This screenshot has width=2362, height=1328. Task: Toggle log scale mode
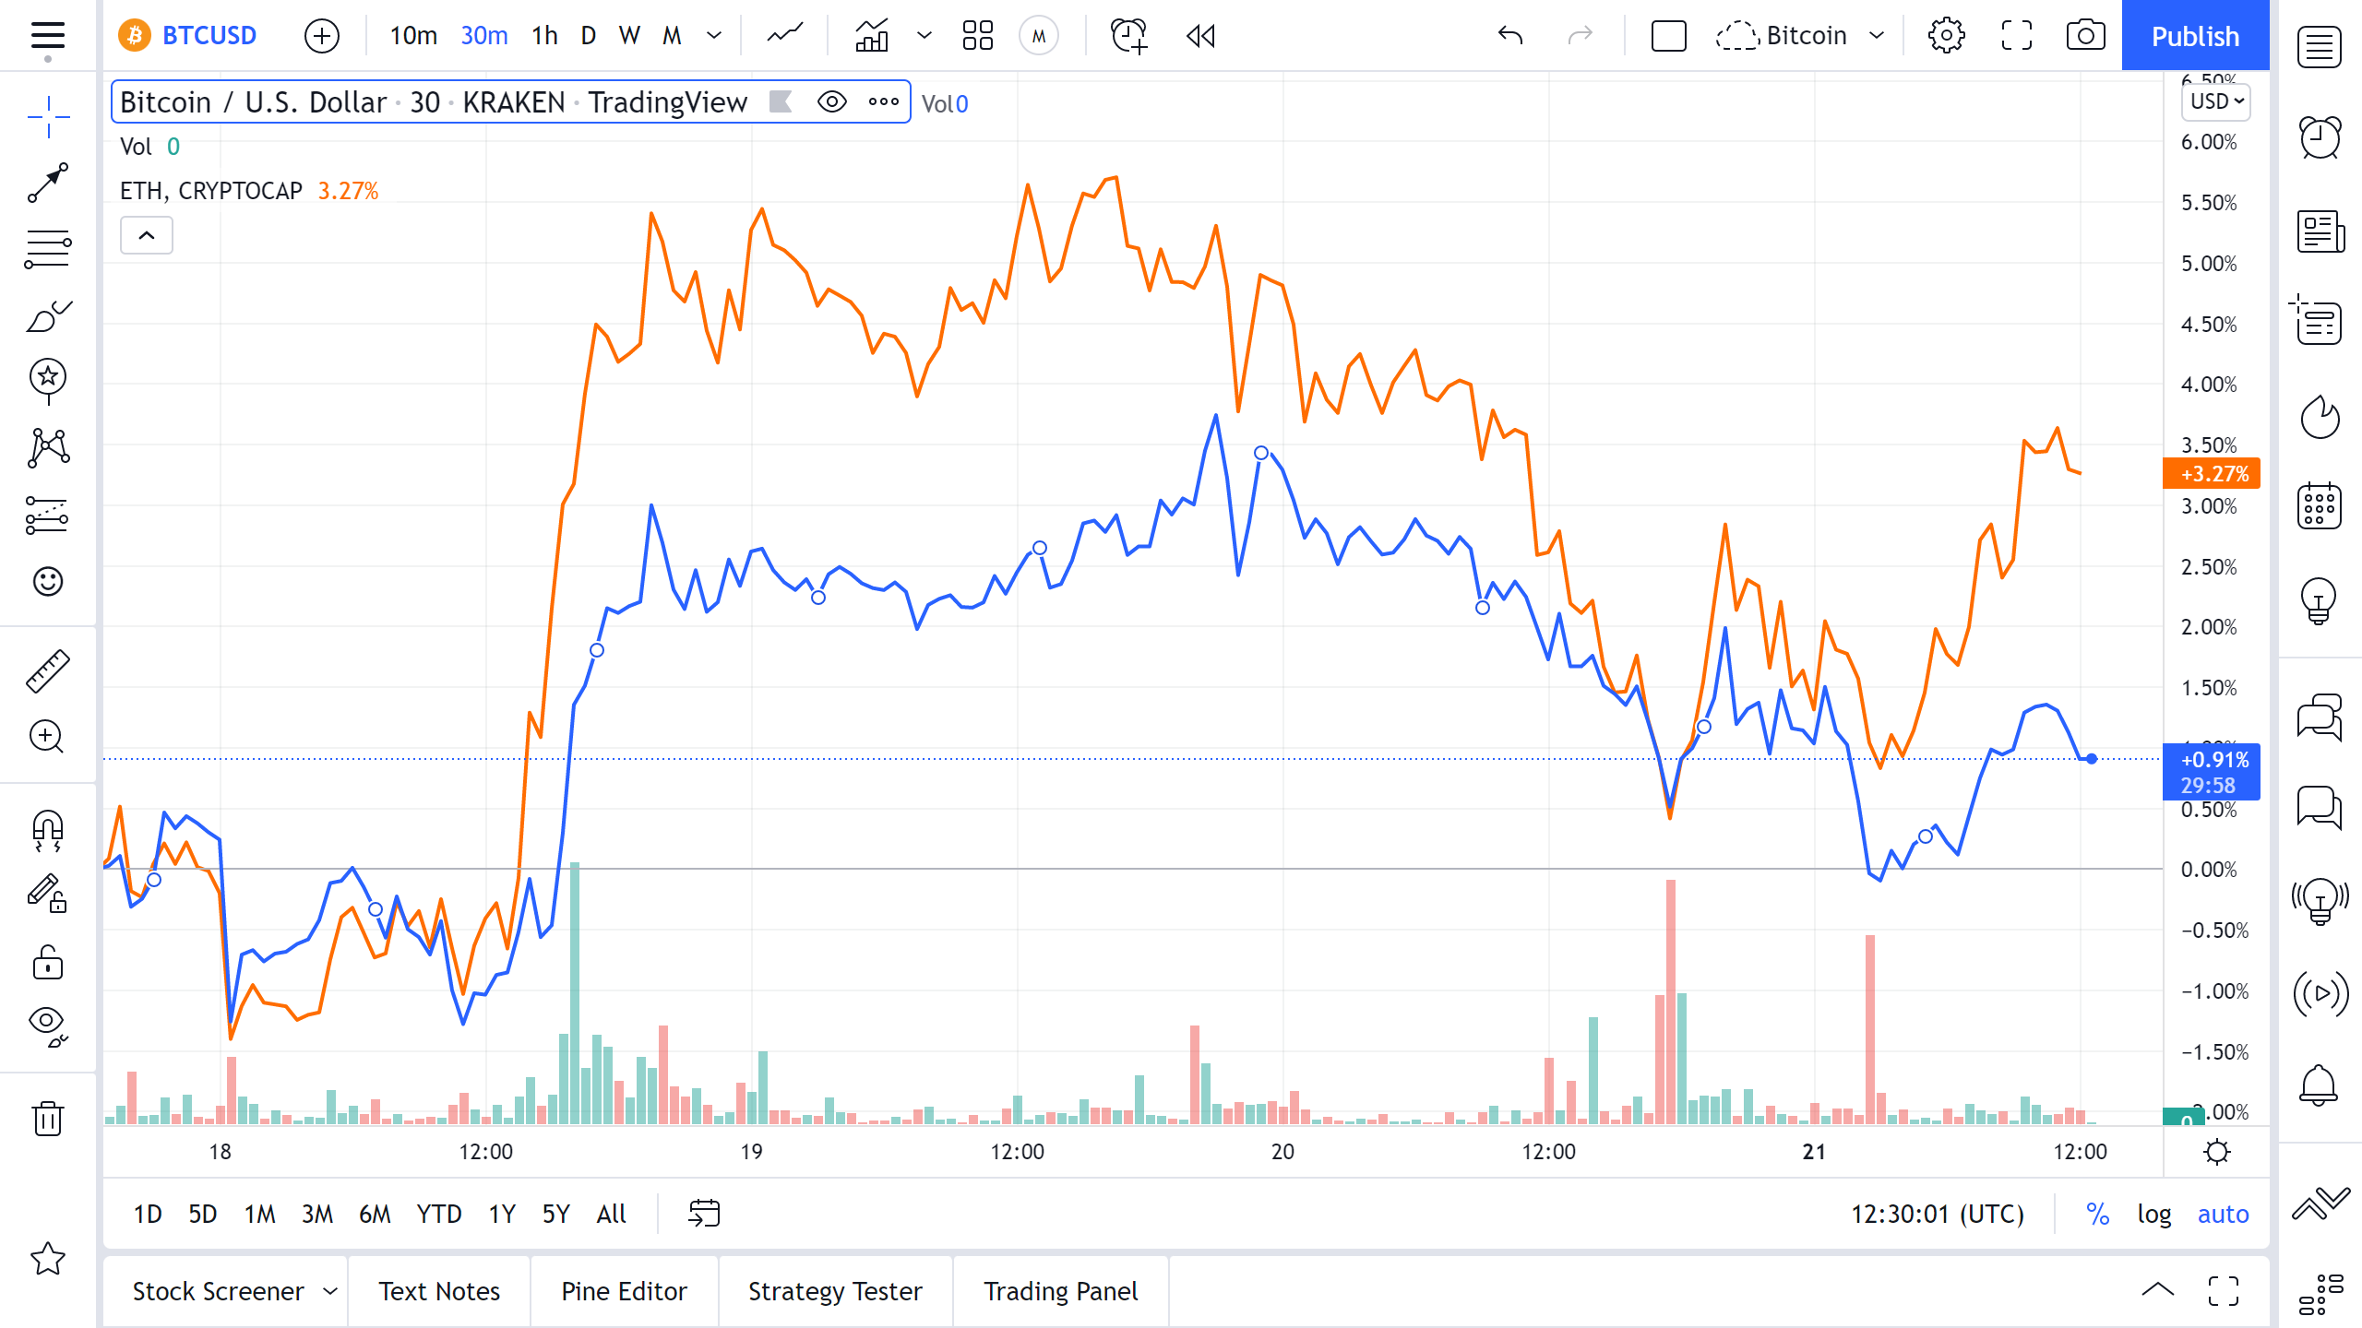click(2153, 1214)
